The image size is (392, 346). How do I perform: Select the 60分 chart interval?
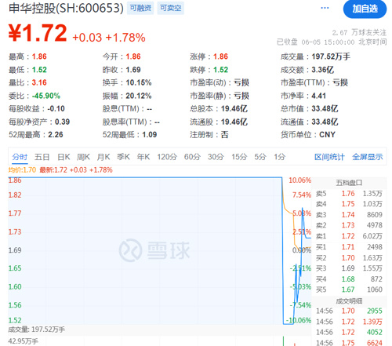coord(192,157)
